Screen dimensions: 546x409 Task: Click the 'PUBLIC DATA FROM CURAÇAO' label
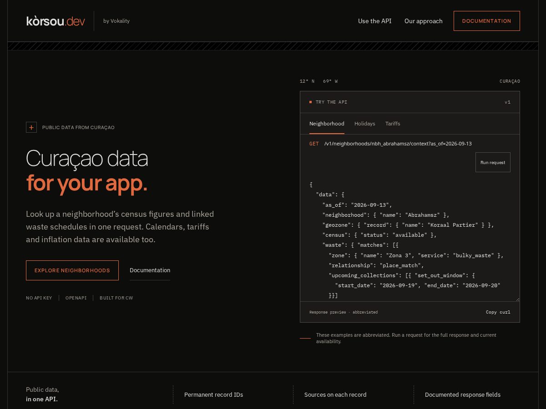point(78,127)
